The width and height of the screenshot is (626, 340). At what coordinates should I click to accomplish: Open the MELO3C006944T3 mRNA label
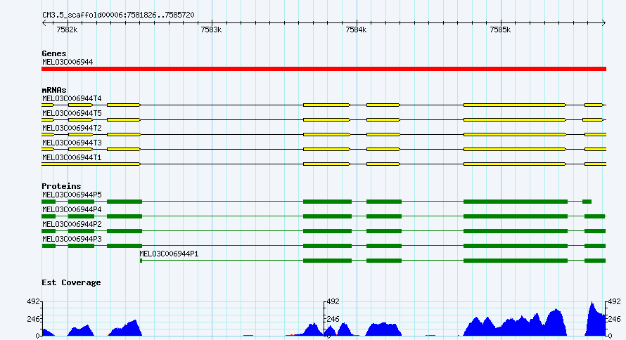[72, 143]
